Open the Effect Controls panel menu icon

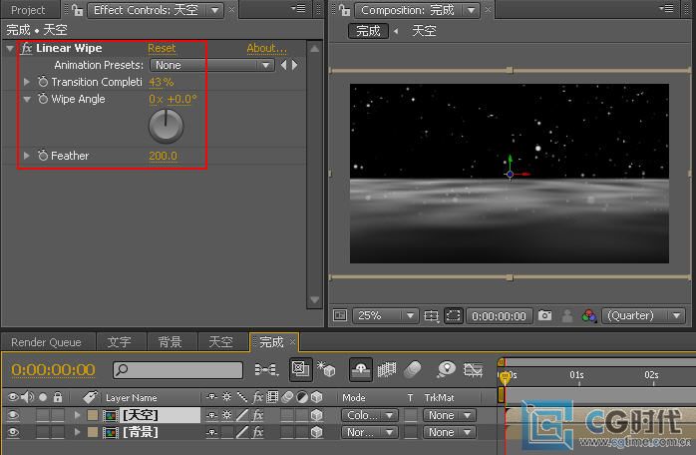[299, 9]
